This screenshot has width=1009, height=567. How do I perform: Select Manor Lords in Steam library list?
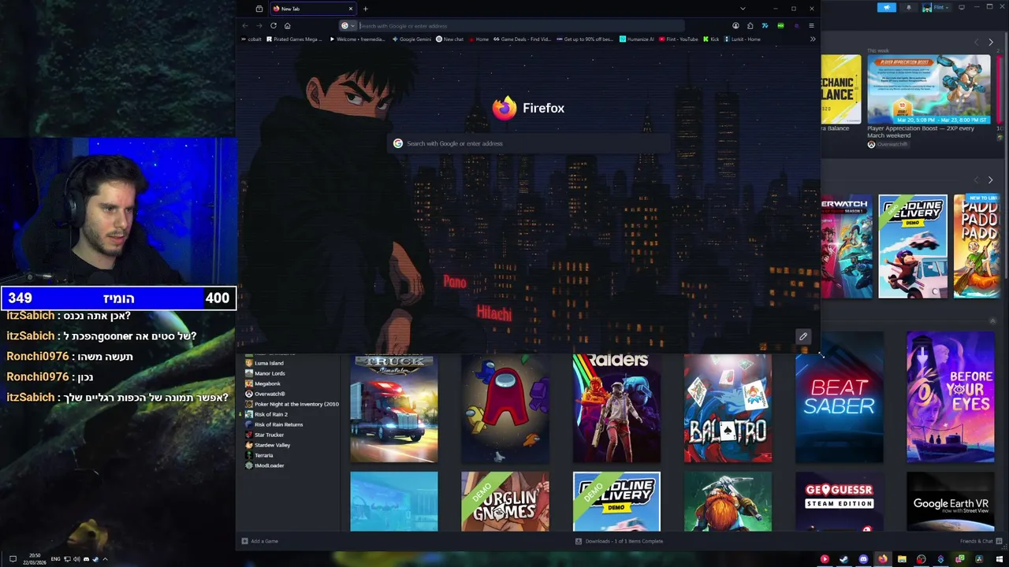[266, 373]
